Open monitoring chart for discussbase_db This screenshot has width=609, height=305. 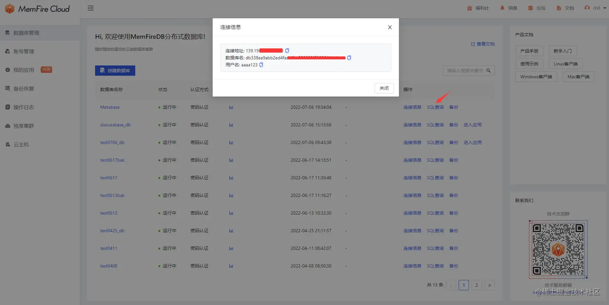(231, 125)
